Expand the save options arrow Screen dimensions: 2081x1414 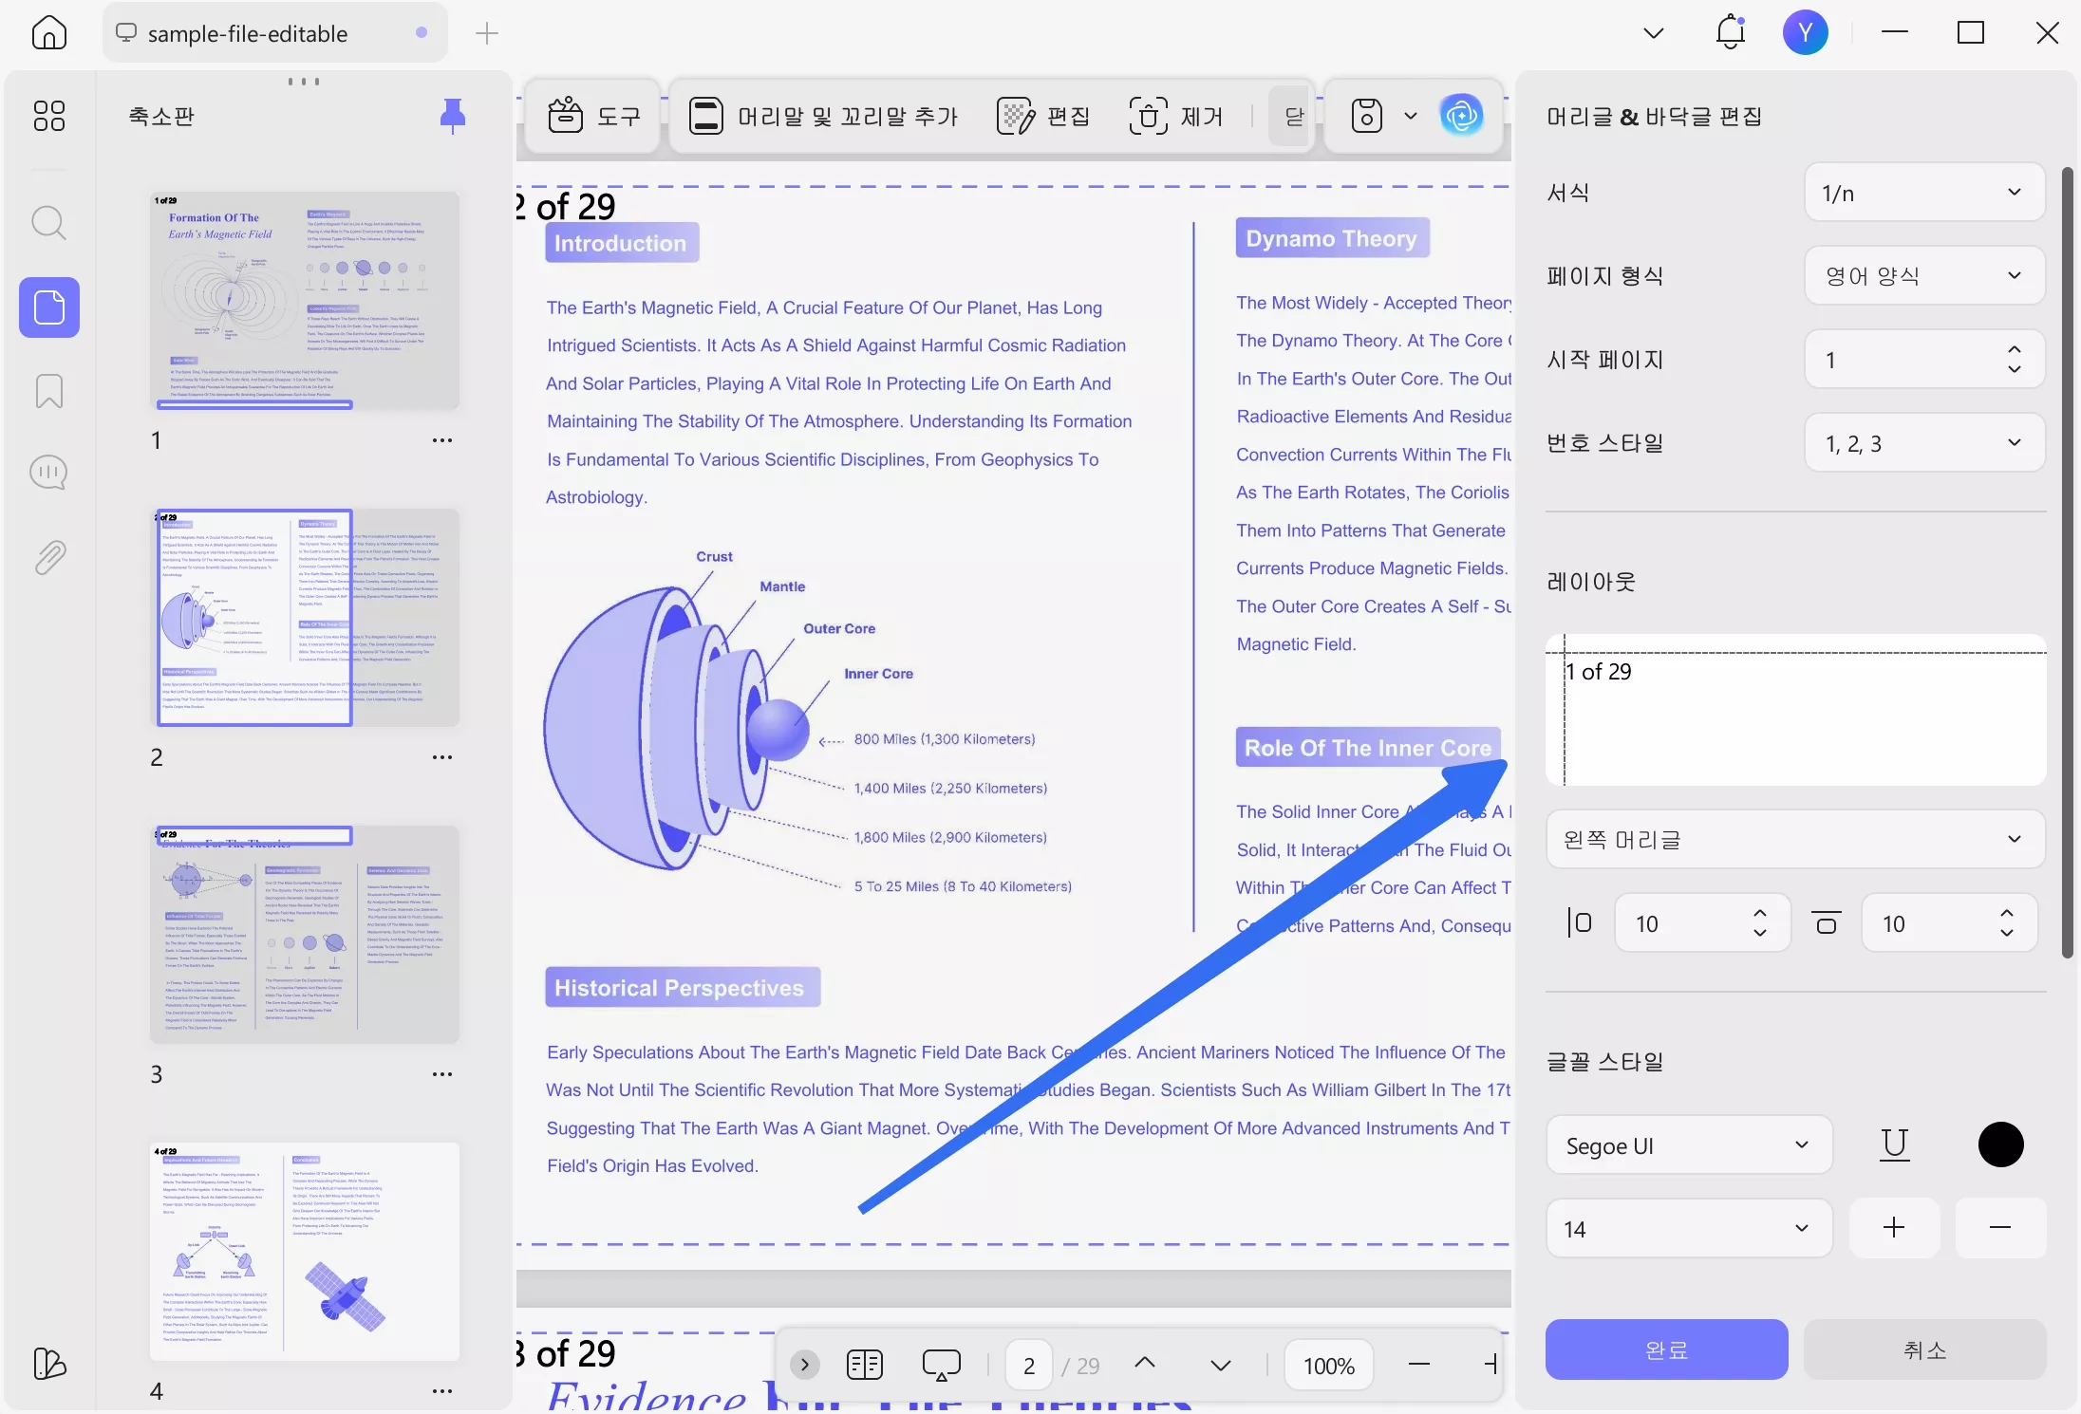pos(1411,116)
